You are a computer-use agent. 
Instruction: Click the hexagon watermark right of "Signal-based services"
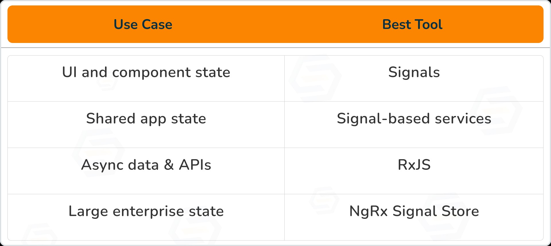tap(497, 111)
